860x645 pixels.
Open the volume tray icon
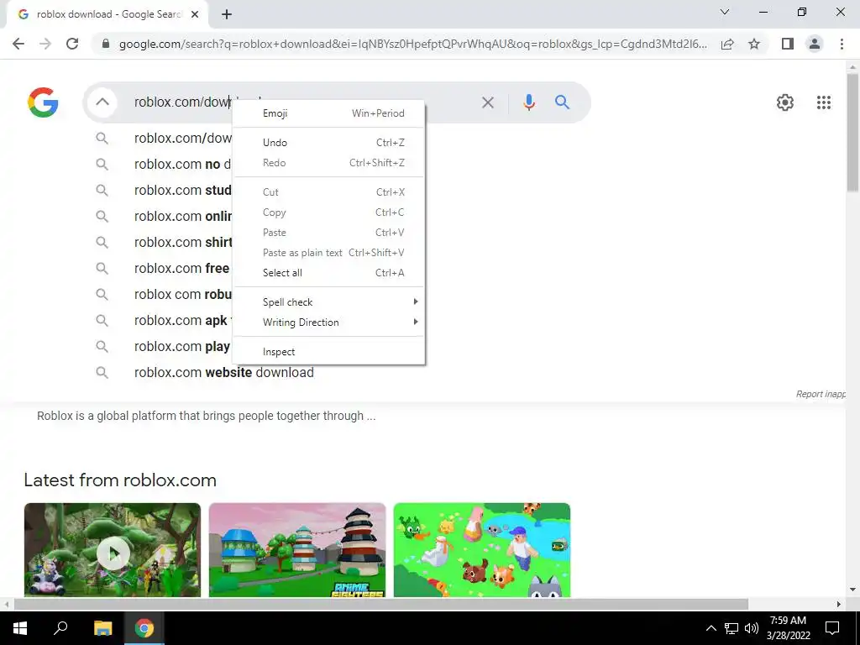tap(752, 628)
